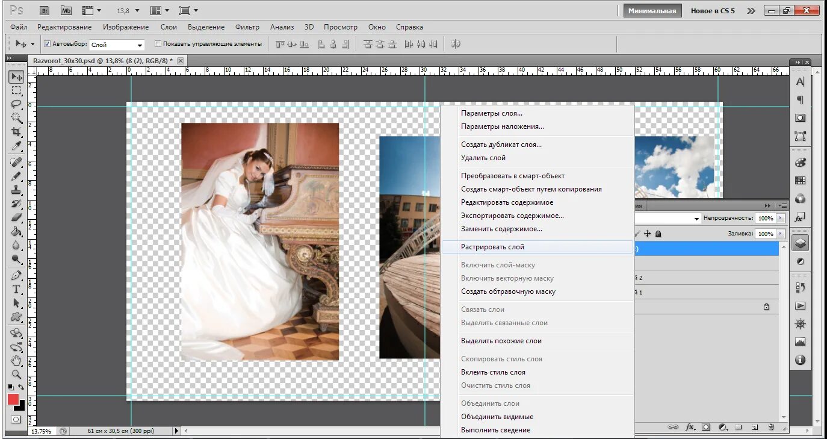
Task: Open the Фильтр menu
Action: pyautogui.click(x=247, y=27)
